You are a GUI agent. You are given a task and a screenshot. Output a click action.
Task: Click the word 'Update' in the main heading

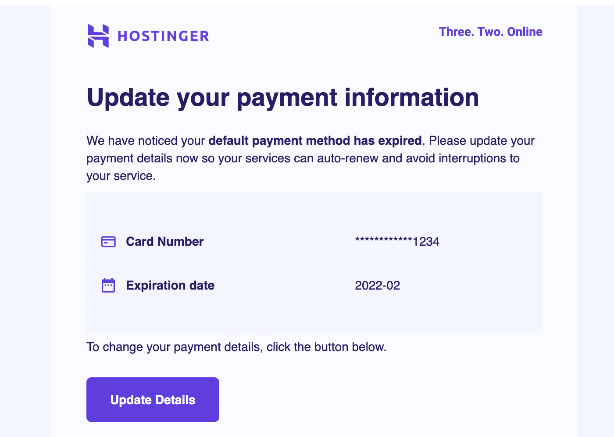pos(128,97)
